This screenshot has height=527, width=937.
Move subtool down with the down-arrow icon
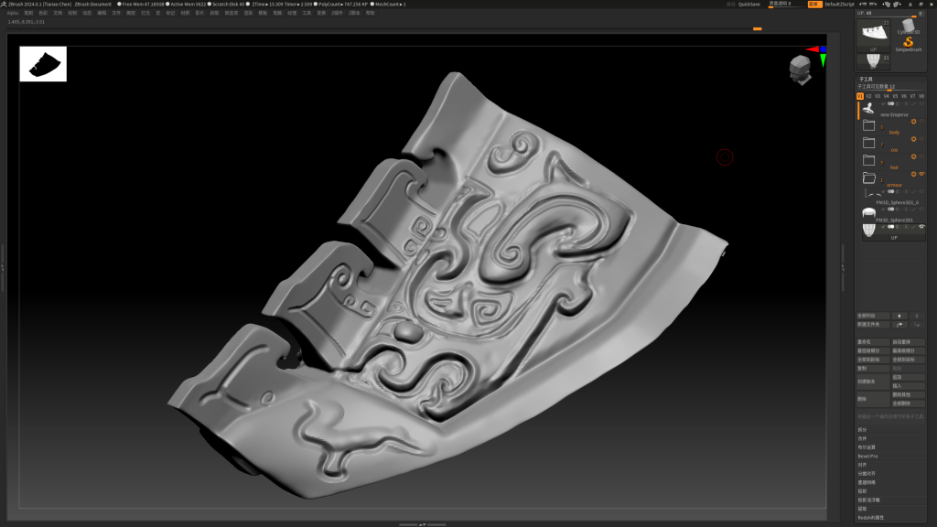(917, 316)
